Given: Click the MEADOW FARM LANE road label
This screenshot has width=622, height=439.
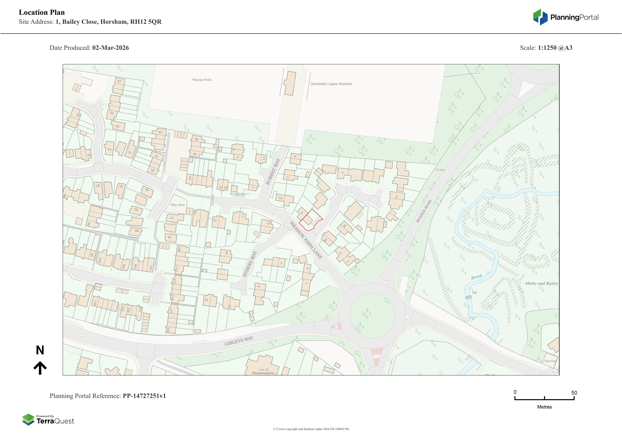Looking at the screenshot, I should [x=306, y=240].
